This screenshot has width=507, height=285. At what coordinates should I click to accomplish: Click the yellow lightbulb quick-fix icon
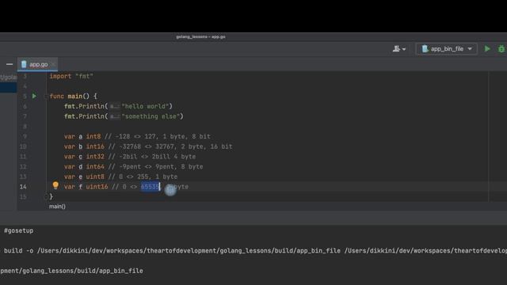tap(55, 185)
